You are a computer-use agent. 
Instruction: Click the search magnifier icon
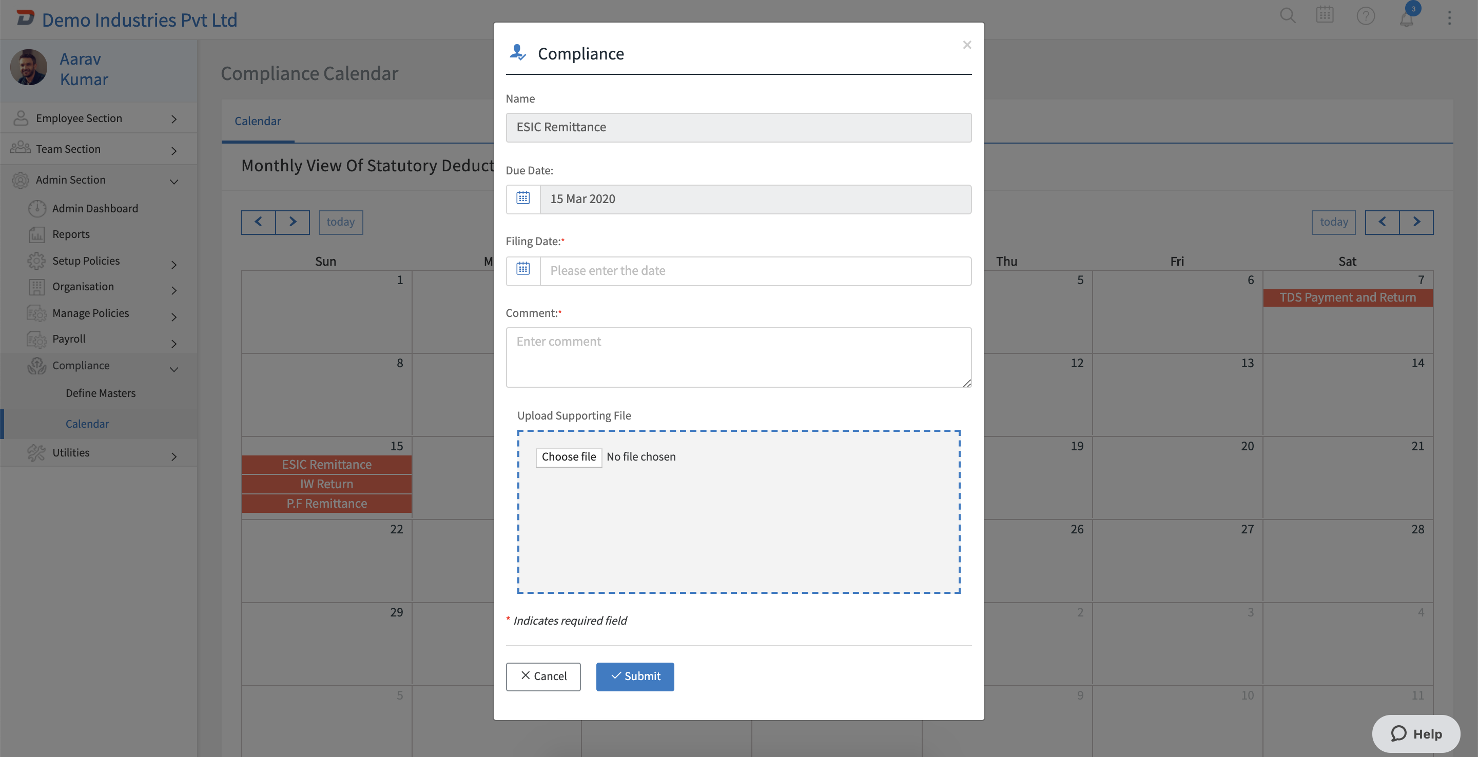[x=1288, y=16]
